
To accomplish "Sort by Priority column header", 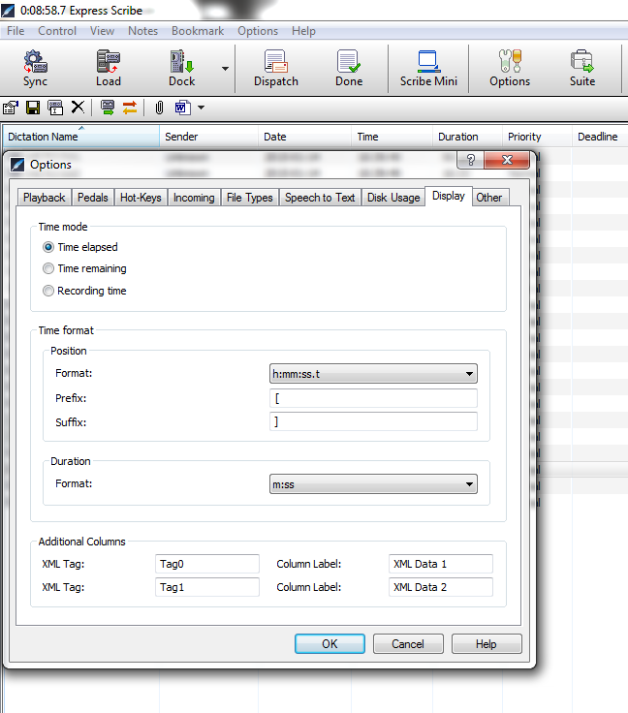I will point(537,137).
